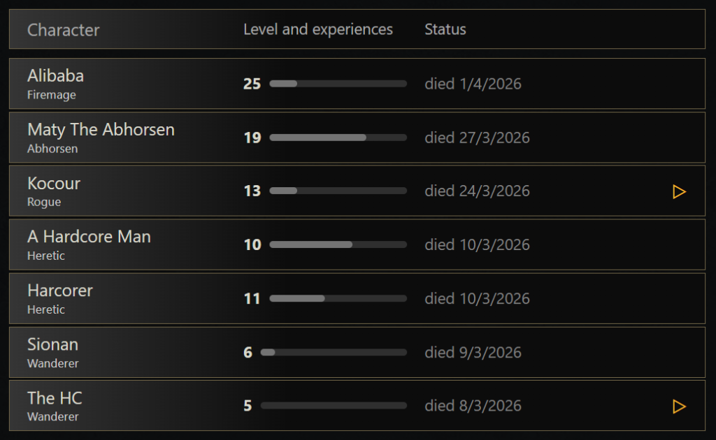Click Maty The Abhorsen's experience bar
This screenshot has height=440, width=716.
click(338, 138)
